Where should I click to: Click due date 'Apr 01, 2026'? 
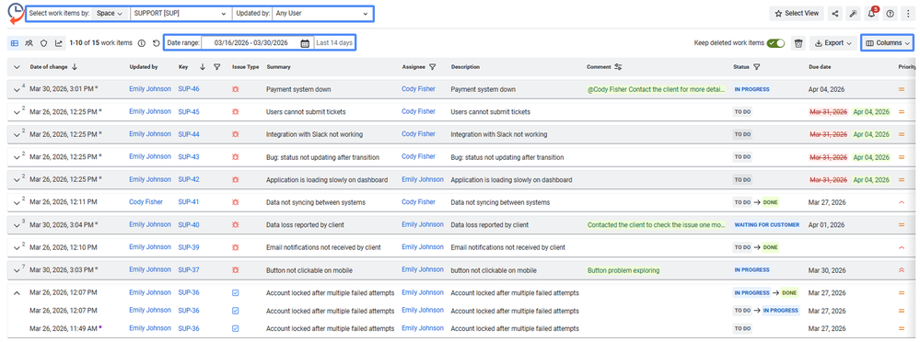(827, 225)
